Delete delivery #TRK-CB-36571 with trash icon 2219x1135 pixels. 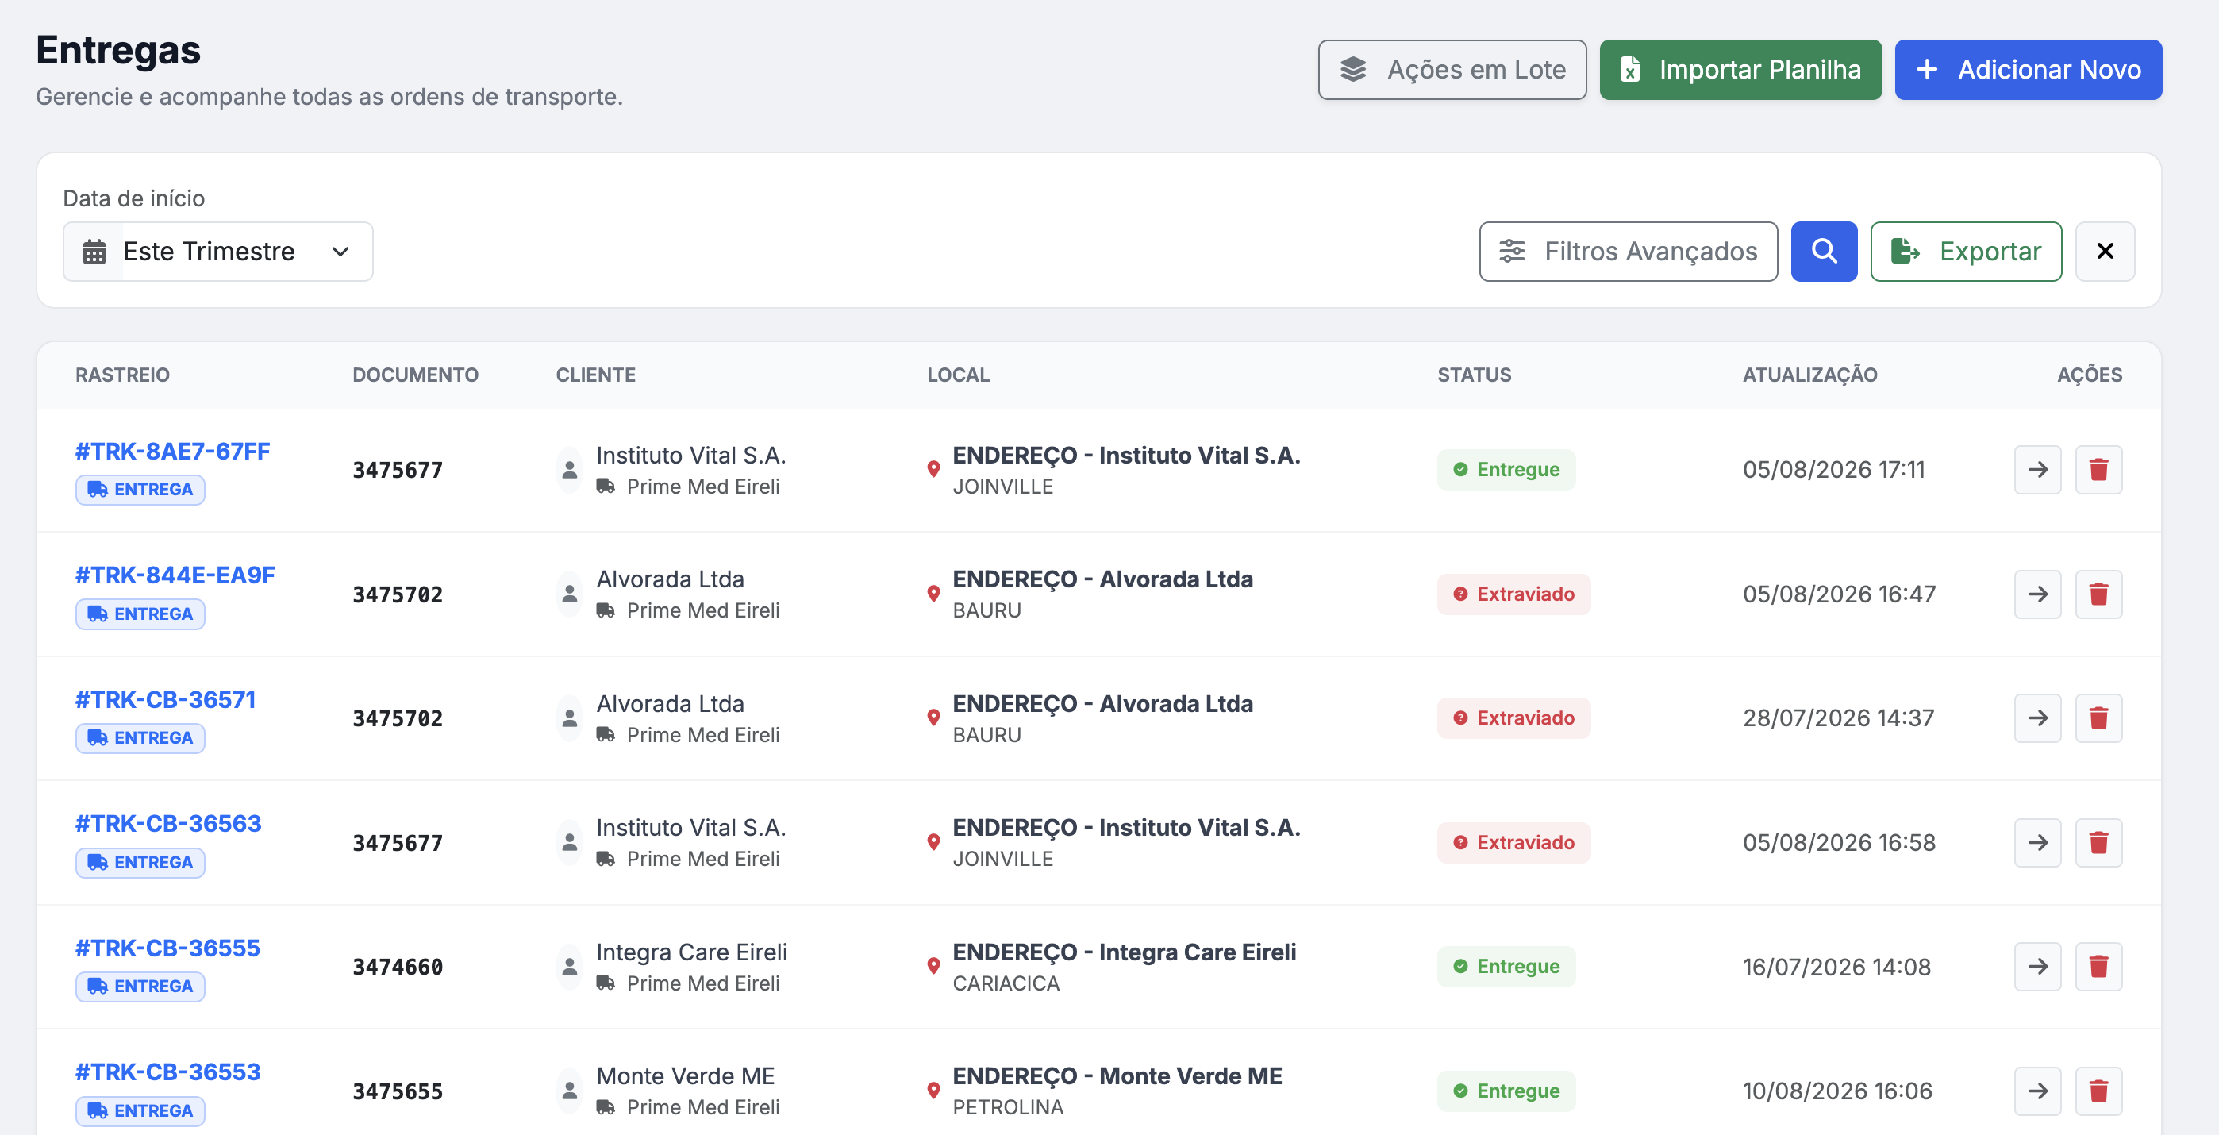[2098, 718]
